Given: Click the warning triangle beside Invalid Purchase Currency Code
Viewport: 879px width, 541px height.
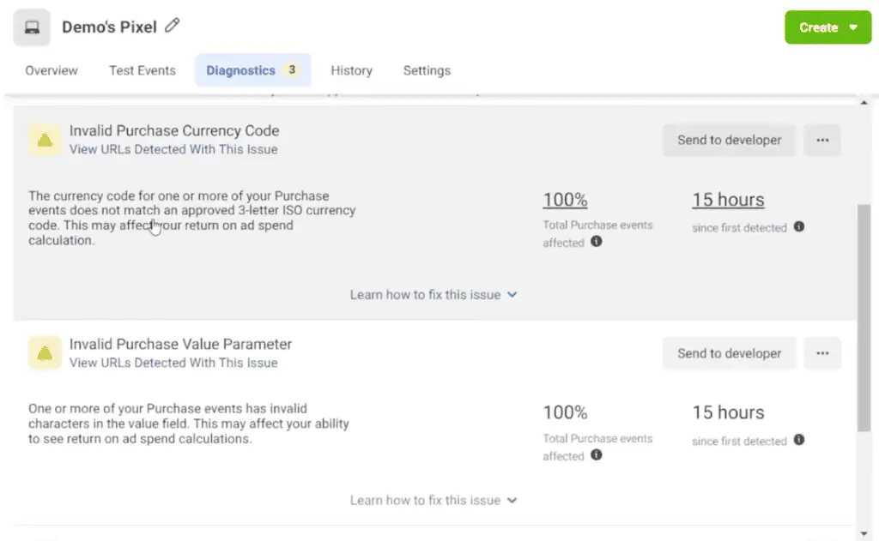Looking at the screenshot, I should point(44,138).
